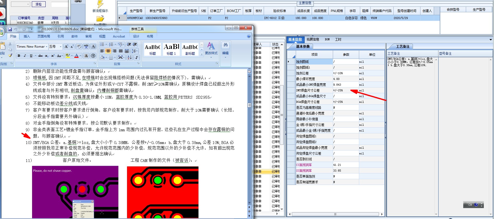Apply character border with framed A icon

click(x=93, y=46)
